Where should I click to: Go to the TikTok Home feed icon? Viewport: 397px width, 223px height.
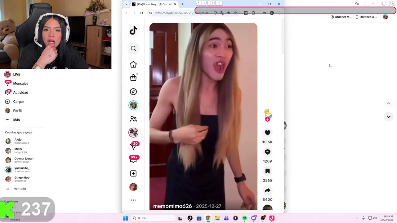coord(133,64)
